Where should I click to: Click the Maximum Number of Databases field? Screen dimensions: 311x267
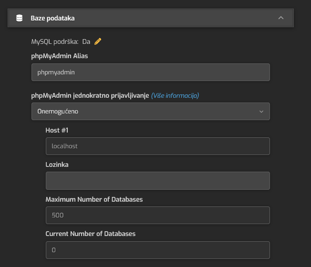(158, 215)
